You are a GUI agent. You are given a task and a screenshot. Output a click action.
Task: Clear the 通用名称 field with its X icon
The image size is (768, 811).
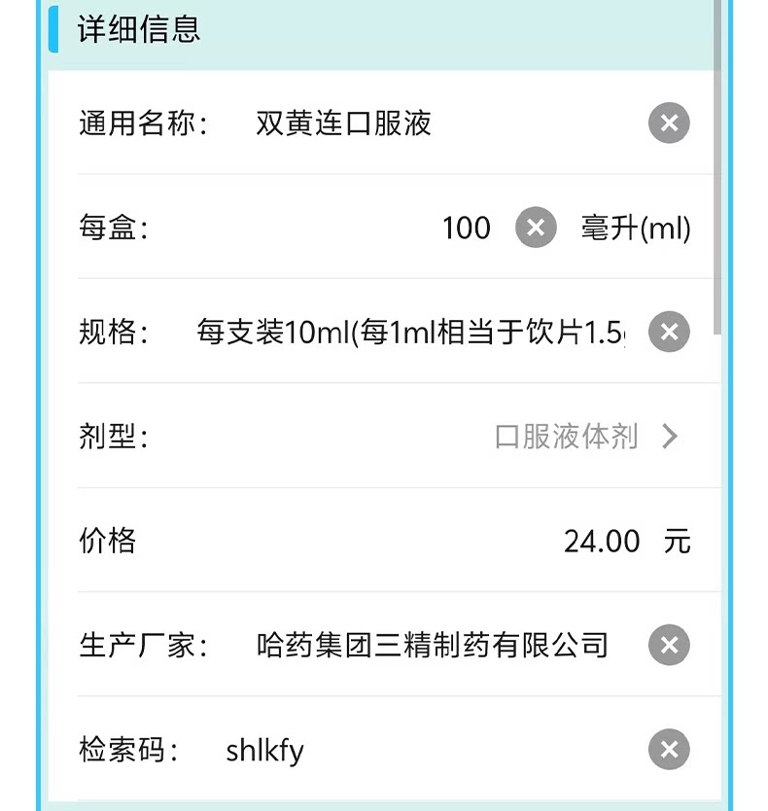[669, 123]
